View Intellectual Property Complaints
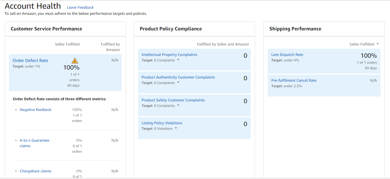This screenshot has width=390, height=179. point(169,55)
